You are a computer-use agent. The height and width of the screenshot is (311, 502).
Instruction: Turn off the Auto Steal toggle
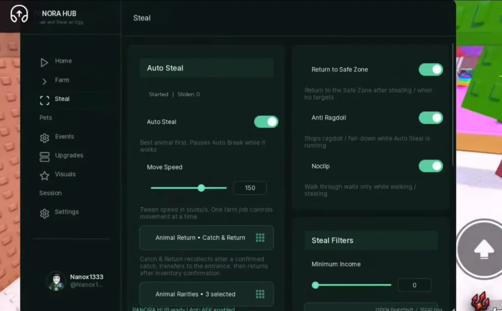[x=266, y=122]
